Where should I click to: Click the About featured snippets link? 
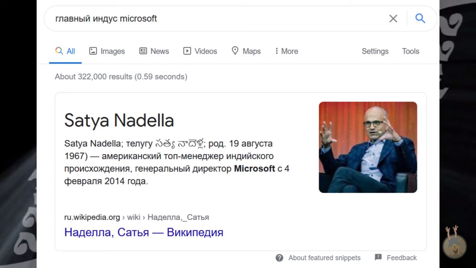[324, 258]
